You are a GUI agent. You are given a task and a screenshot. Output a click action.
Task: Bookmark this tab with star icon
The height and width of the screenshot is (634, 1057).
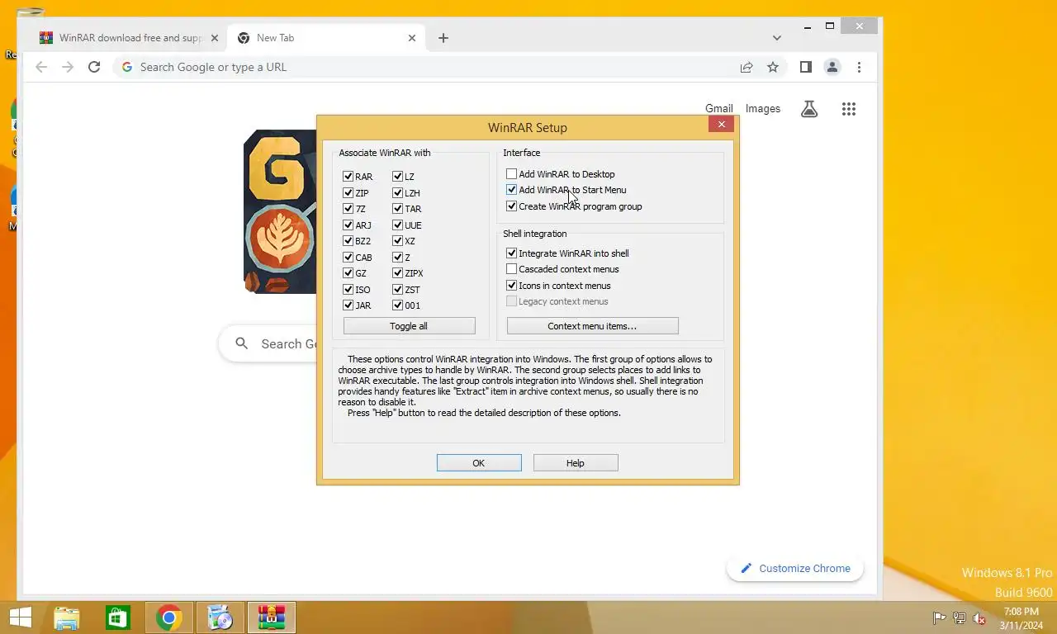coord(773,67)
